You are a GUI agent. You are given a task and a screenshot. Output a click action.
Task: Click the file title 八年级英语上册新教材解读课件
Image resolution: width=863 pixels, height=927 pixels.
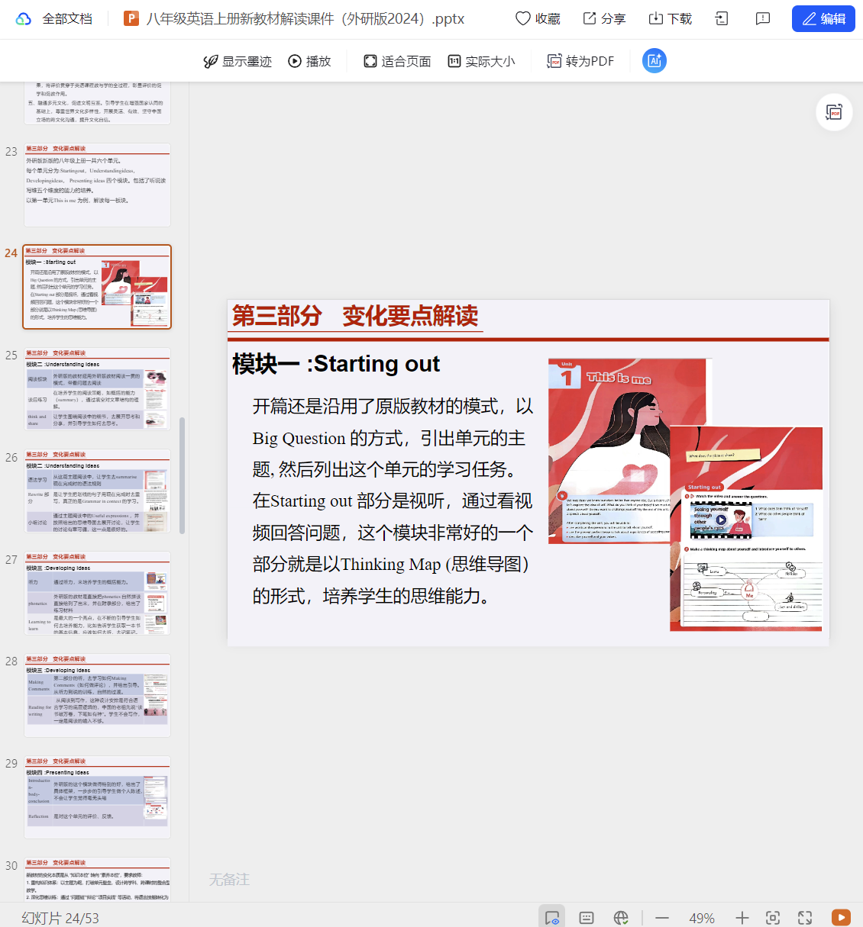click(x=305, y=19)
